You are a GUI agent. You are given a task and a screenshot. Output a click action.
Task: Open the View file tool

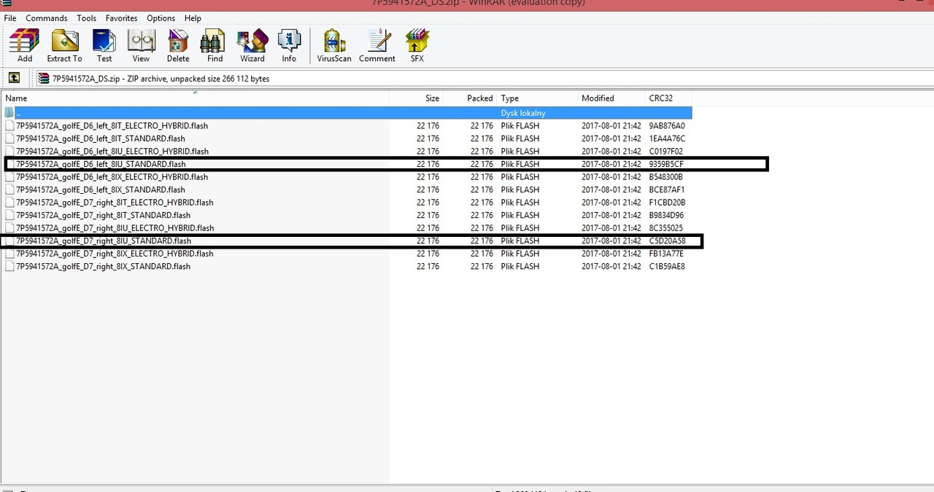(x=141, y=47)
